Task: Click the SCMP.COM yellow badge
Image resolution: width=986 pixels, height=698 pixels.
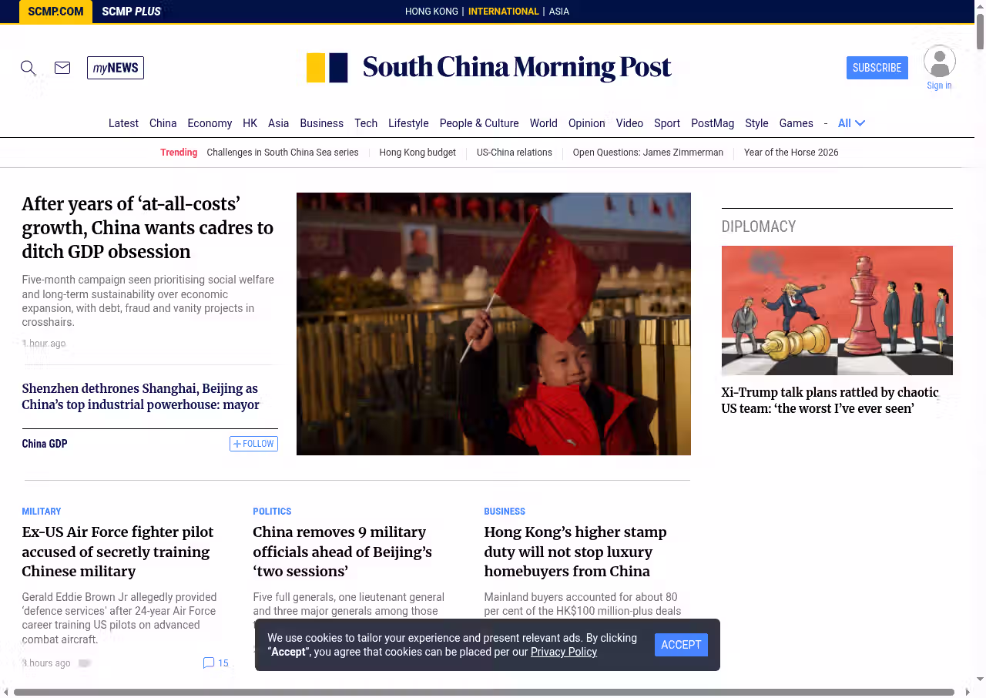Action: (x=55, y=12)
